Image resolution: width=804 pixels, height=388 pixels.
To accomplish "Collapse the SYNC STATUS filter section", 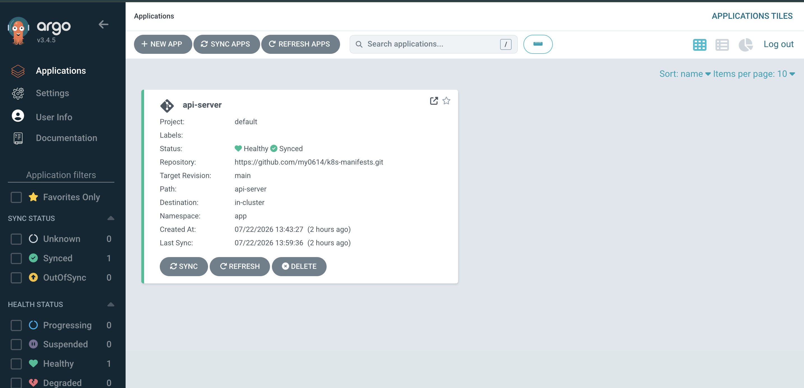I will (x=110, y=218).
